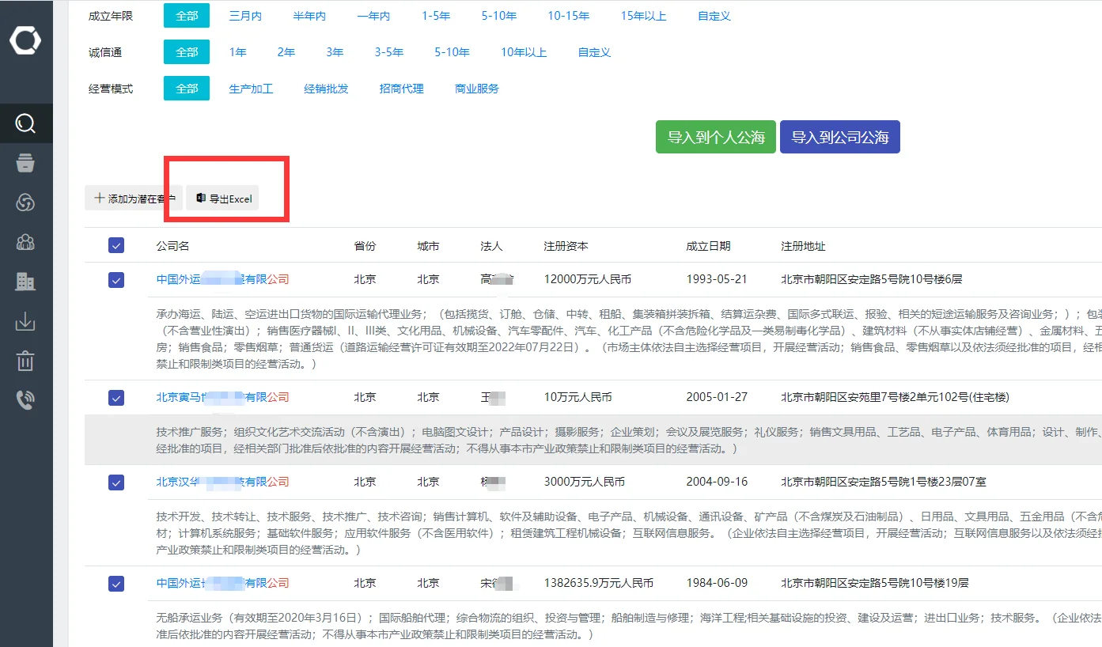
Task: Open the aperture-shaped sidebar icon
Action: pos(25,202)
